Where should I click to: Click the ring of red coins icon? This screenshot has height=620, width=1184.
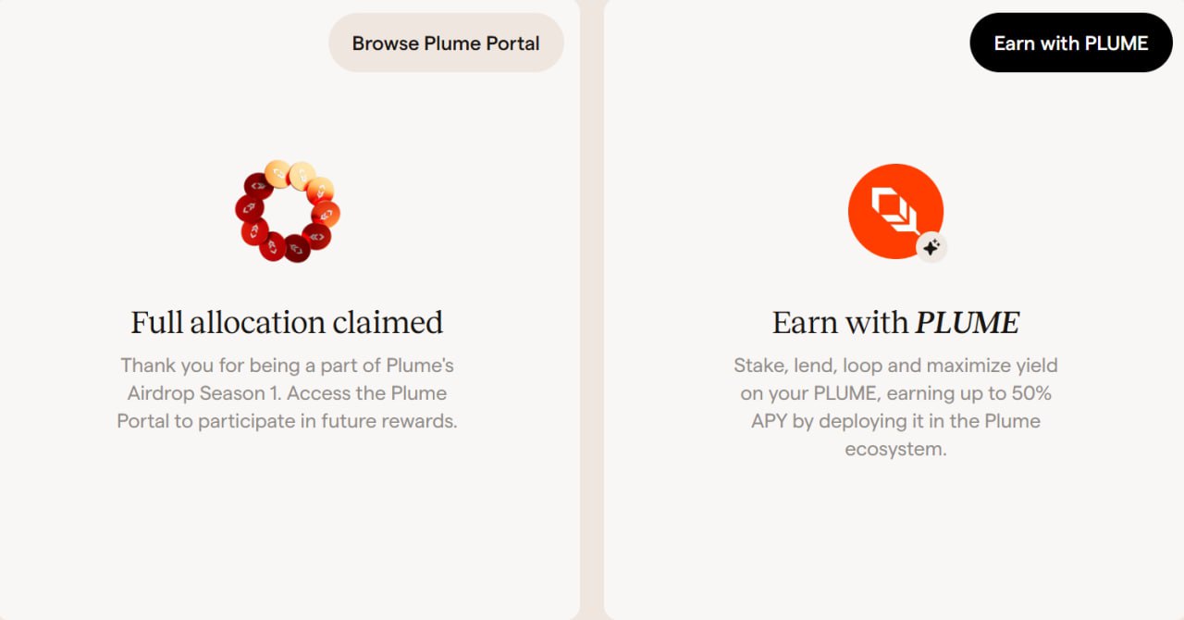coord(288,211)
